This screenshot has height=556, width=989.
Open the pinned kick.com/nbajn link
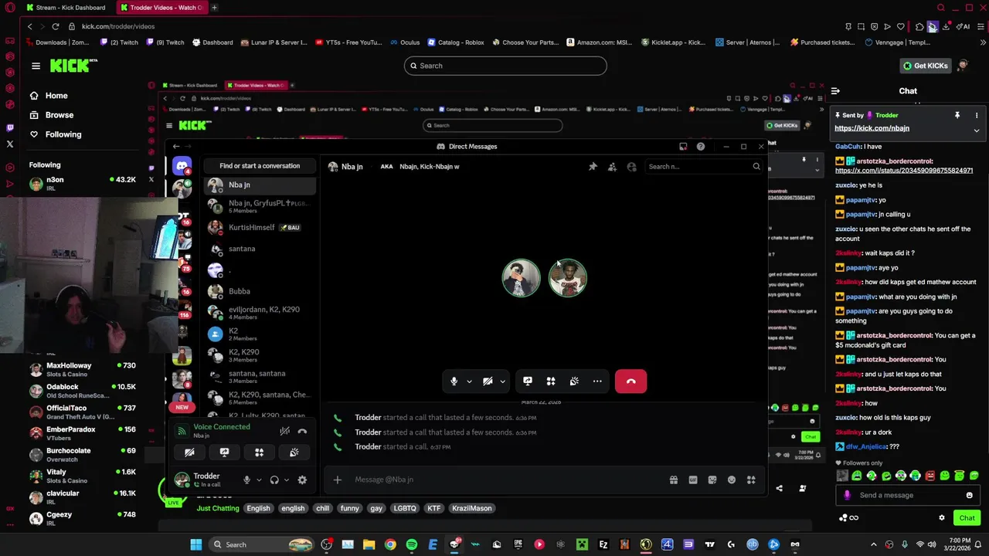pos(872,128)
